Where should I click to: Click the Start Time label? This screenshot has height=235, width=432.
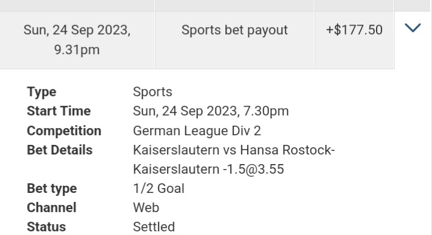(58, 111)
